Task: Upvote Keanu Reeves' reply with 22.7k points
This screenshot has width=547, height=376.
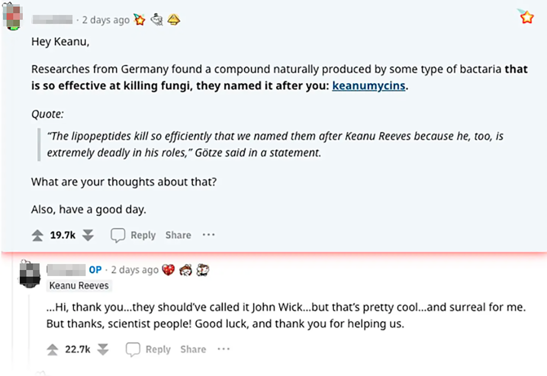Action: 53,350
